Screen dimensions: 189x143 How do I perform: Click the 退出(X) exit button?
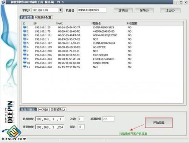pyautogui.click(x=170, y=10)
